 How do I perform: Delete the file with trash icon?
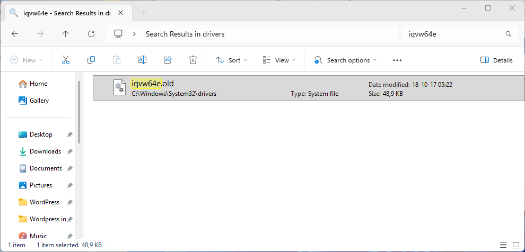[x=193, y=60]
